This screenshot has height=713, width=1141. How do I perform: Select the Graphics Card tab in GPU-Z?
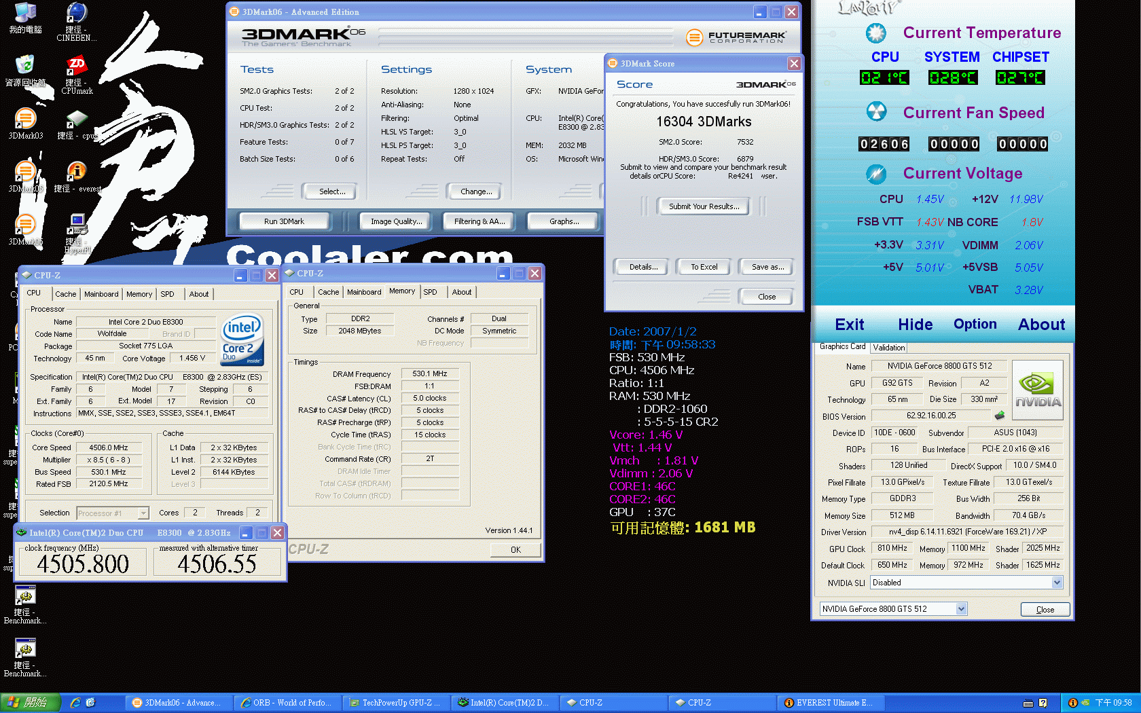point(842,346)
